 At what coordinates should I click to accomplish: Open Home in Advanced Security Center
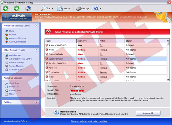[x=12, y=31]
